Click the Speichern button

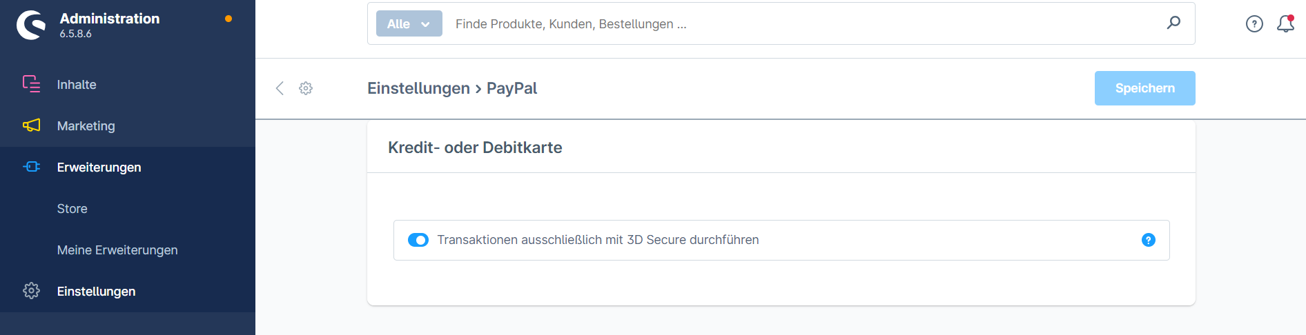1145,88
